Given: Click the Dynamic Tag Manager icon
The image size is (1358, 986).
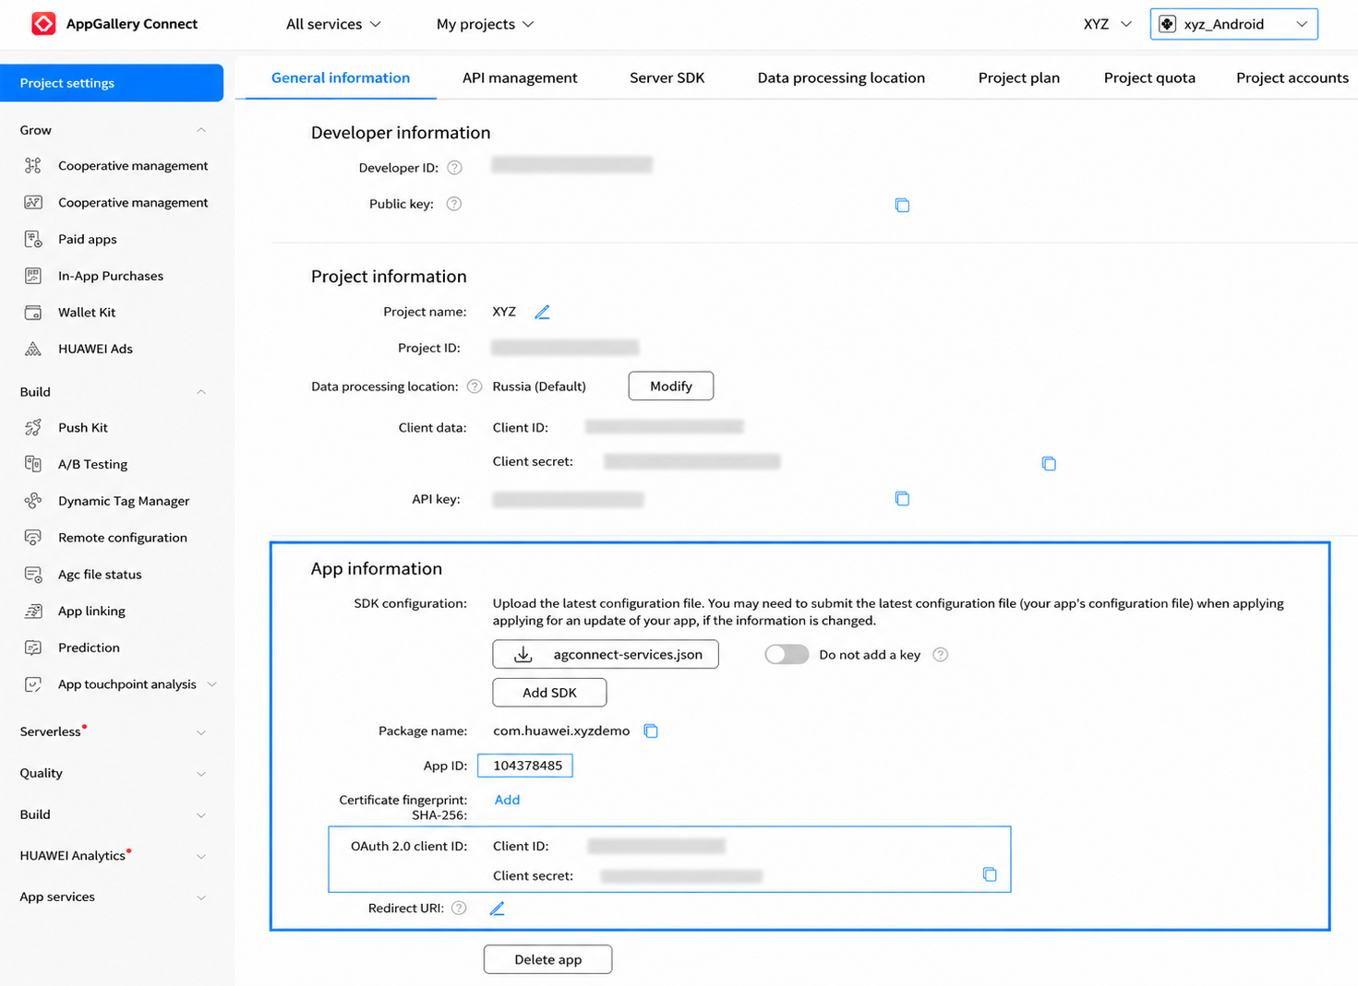Looking at the screenshot, I should coord(33,501).
